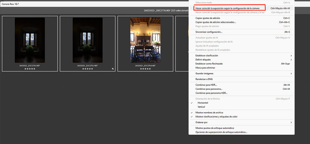
Task: Expand the Definir etiqueta submenu
Action: tap(242, 60)
